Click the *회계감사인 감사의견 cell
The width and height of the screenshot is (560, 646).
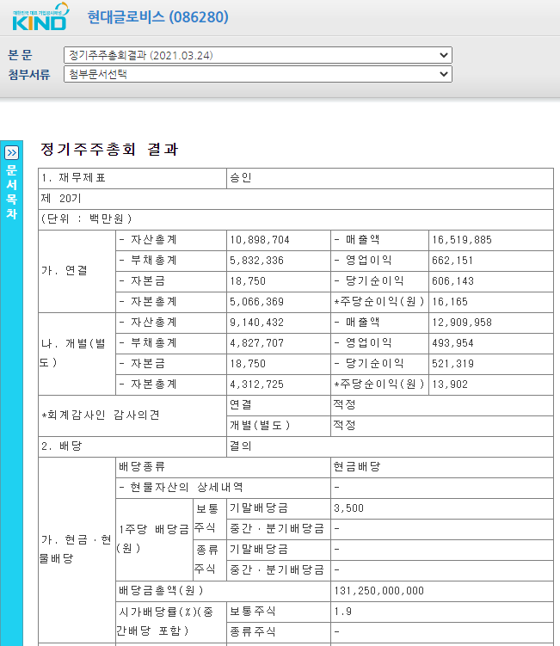tap(132, 415)
